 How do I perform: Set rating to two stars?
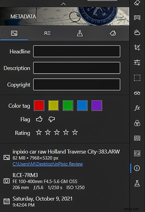click(x=48, y=132)
